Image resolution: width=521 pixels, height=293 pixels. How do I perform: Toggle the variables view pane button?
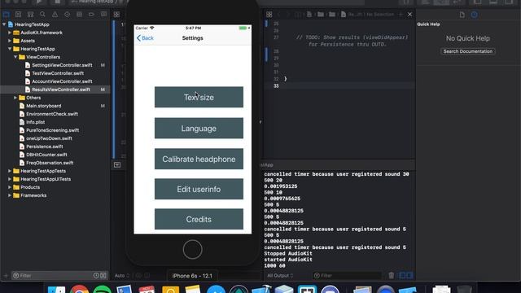point(402,275)
